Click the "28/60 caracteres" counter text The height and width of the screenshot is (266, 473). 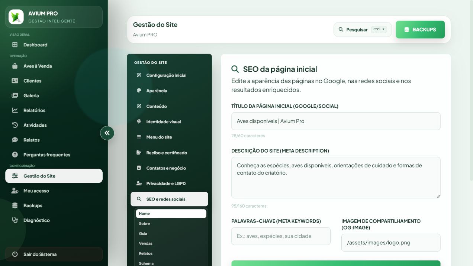click(x=248, y=136)
